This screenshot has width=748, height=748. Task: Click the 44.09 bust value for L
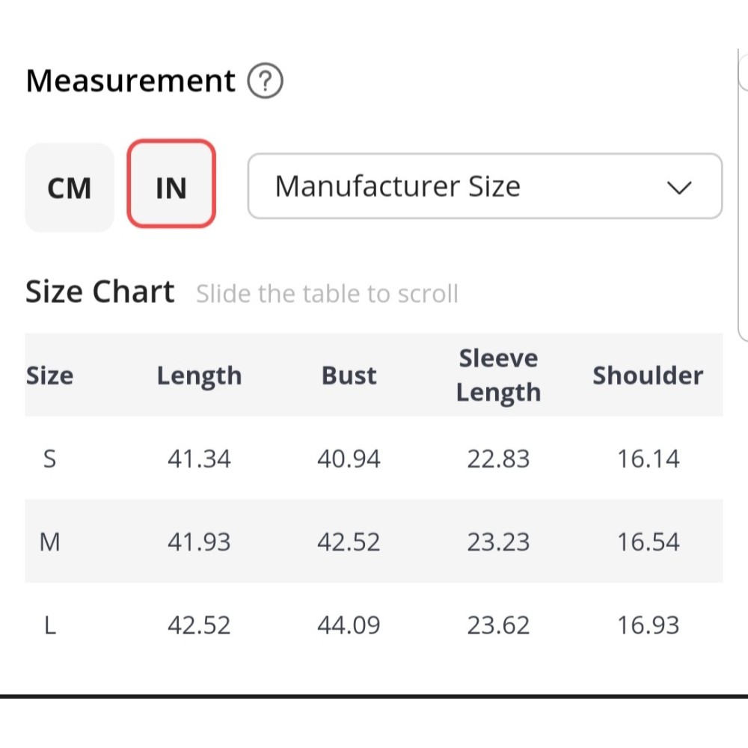tap(349, 625)
